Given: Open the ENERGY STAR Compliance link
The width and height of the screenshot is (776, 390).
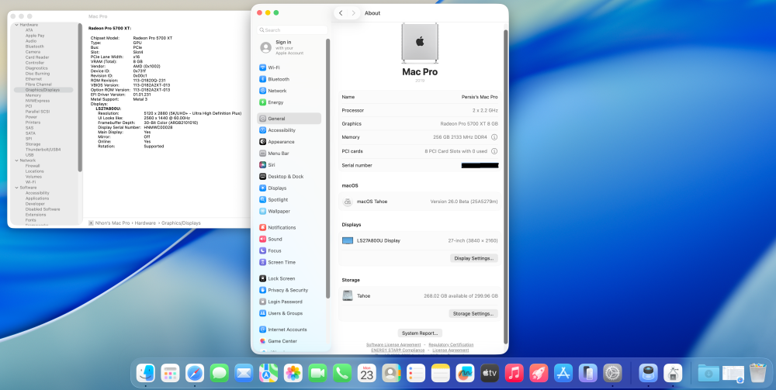Looking at the screenshot, I should click(x=398, y=350).
